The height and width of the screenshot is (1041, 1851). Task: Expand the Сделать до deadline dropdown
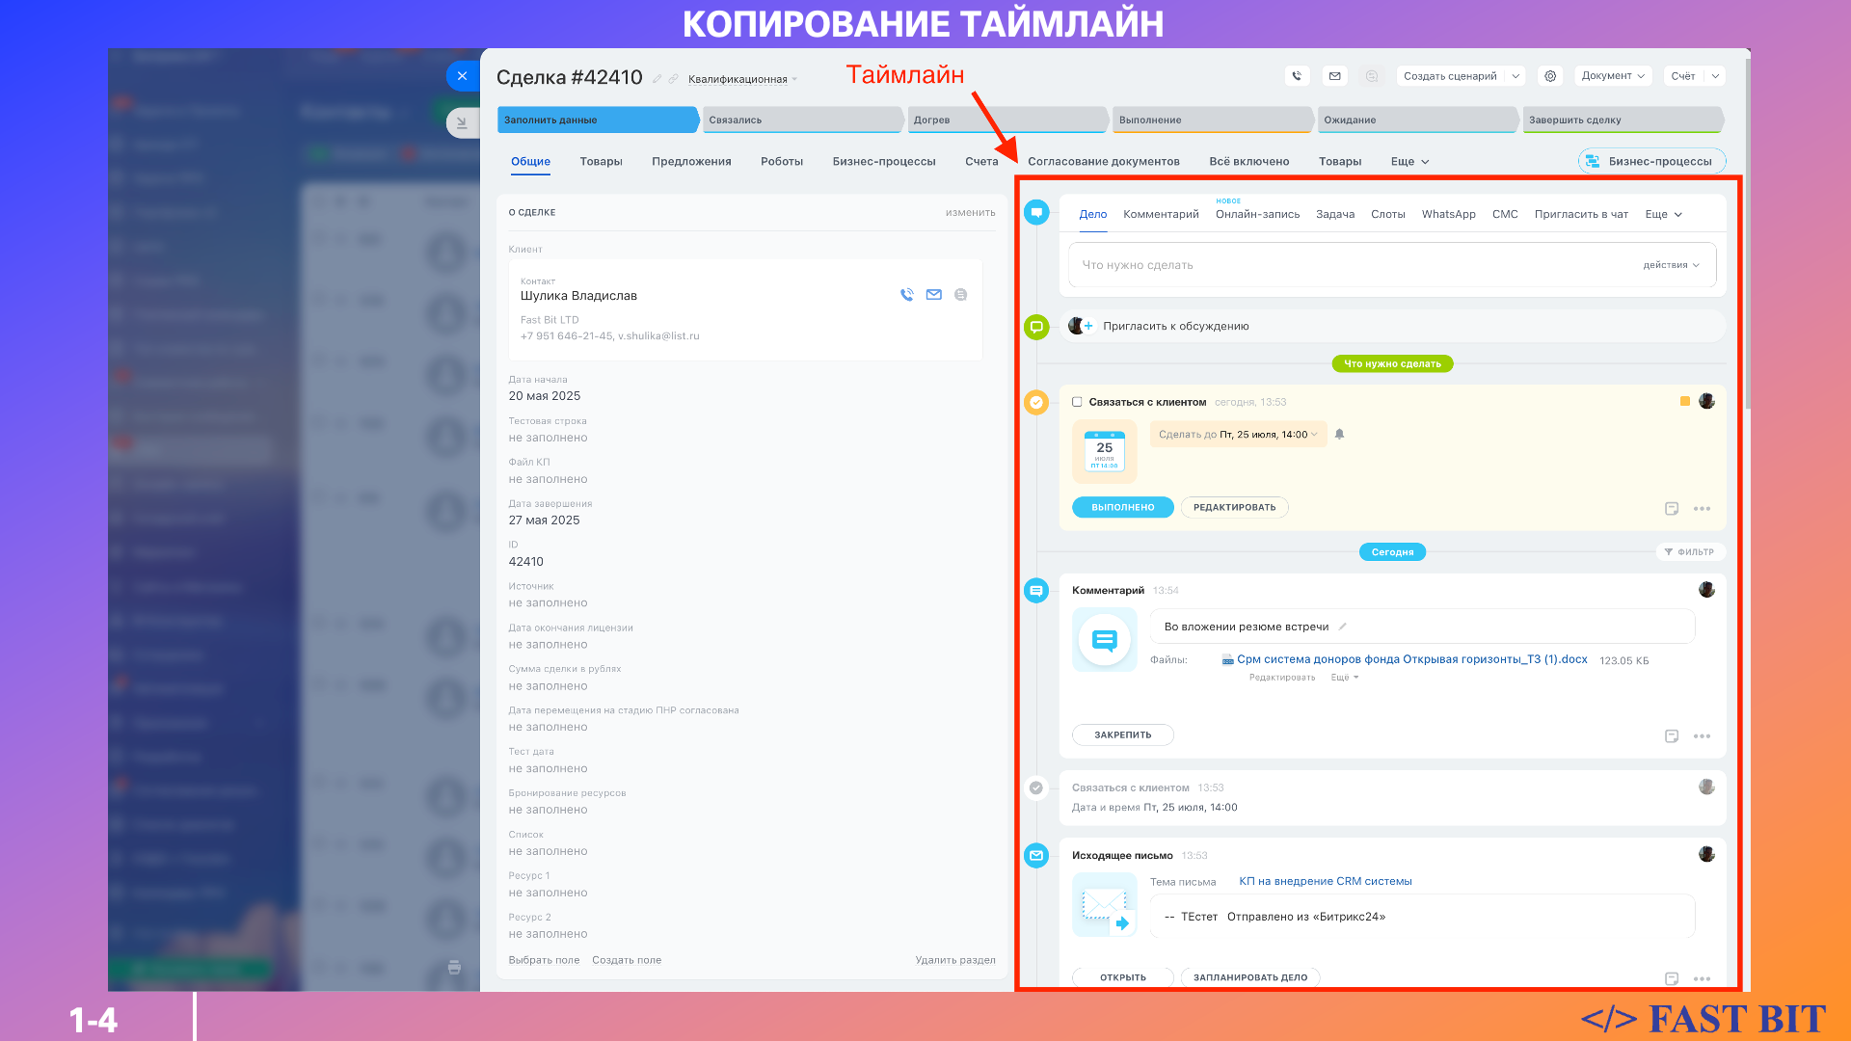click(1238, 435)
